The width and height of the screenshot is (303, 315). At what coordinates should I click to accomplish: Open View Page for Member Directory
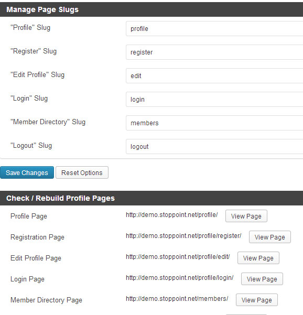pos(257,300)
